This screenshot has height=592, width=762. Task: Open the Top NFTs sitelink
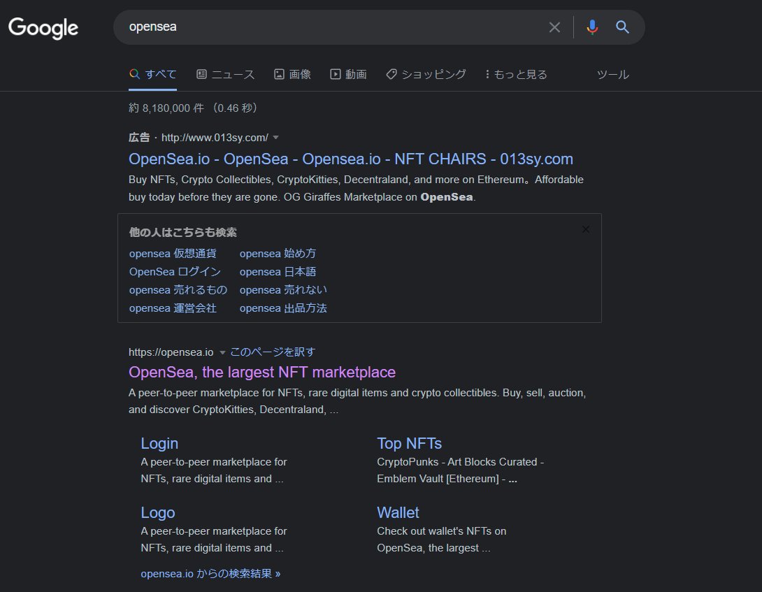(409, 443)
